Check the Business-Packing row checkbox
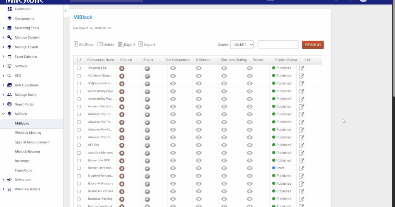 [x=79, y=199]
